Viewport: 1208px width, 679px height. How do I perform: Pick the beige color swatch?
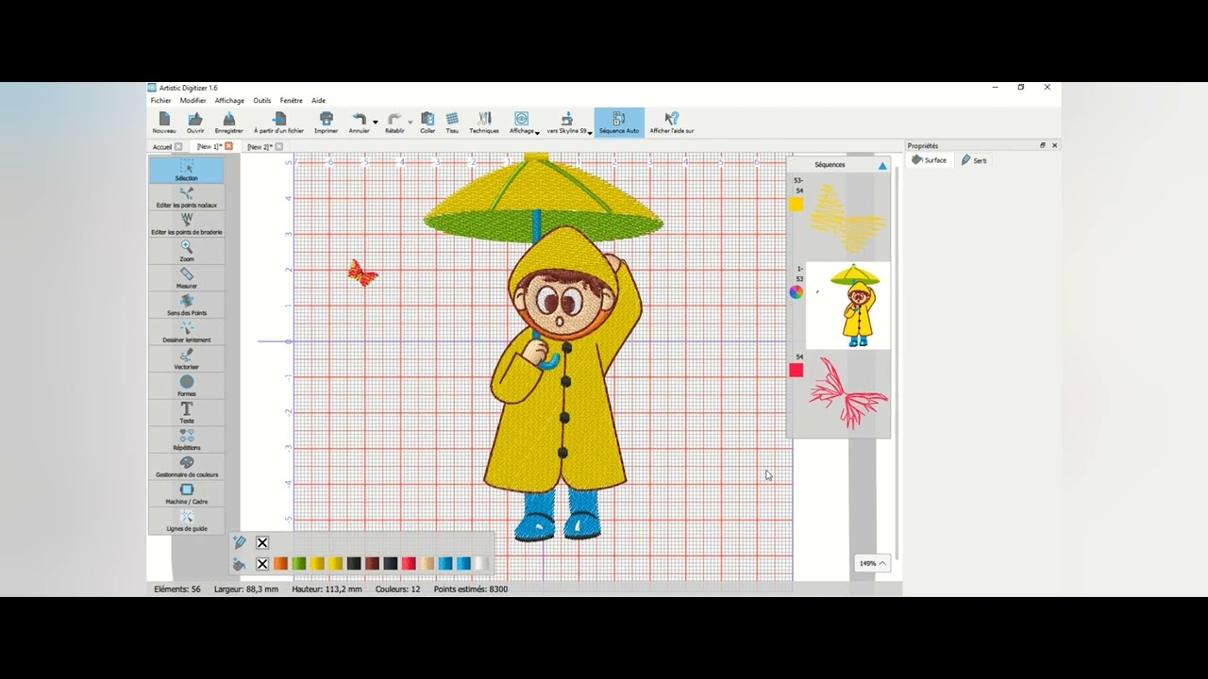click(x=428, y=564)
